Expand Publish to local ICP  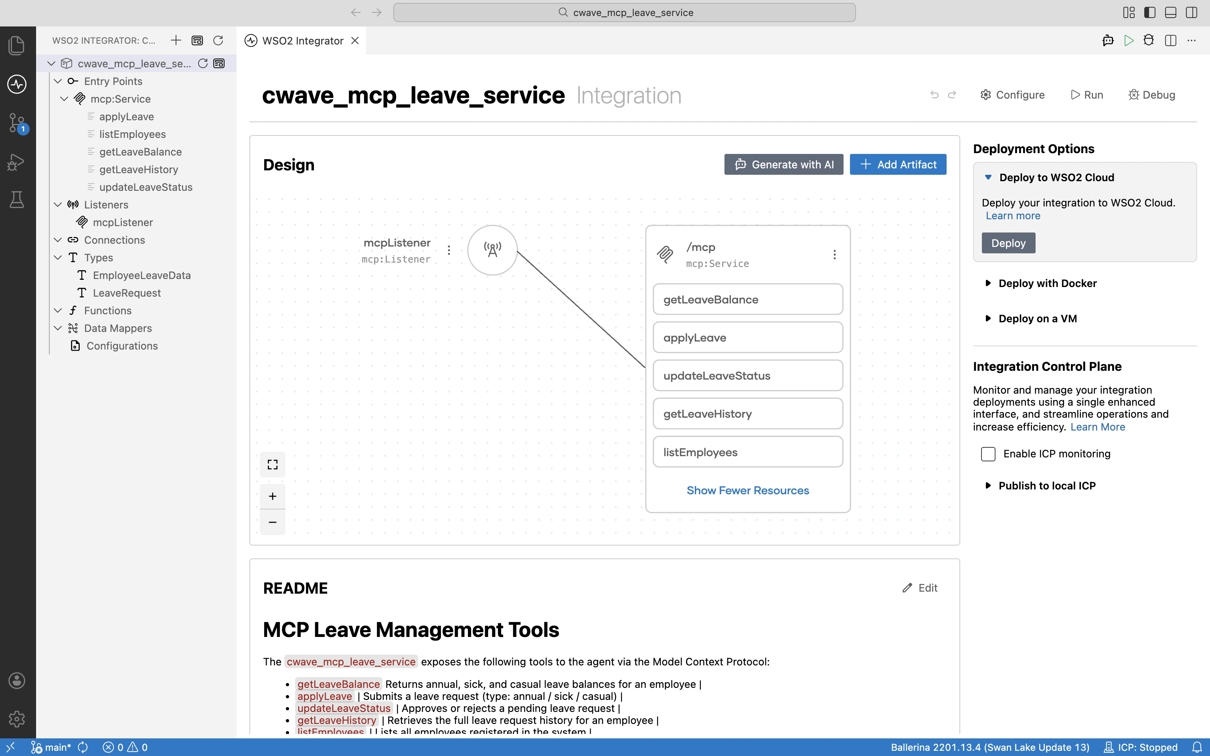point(1047,485)
